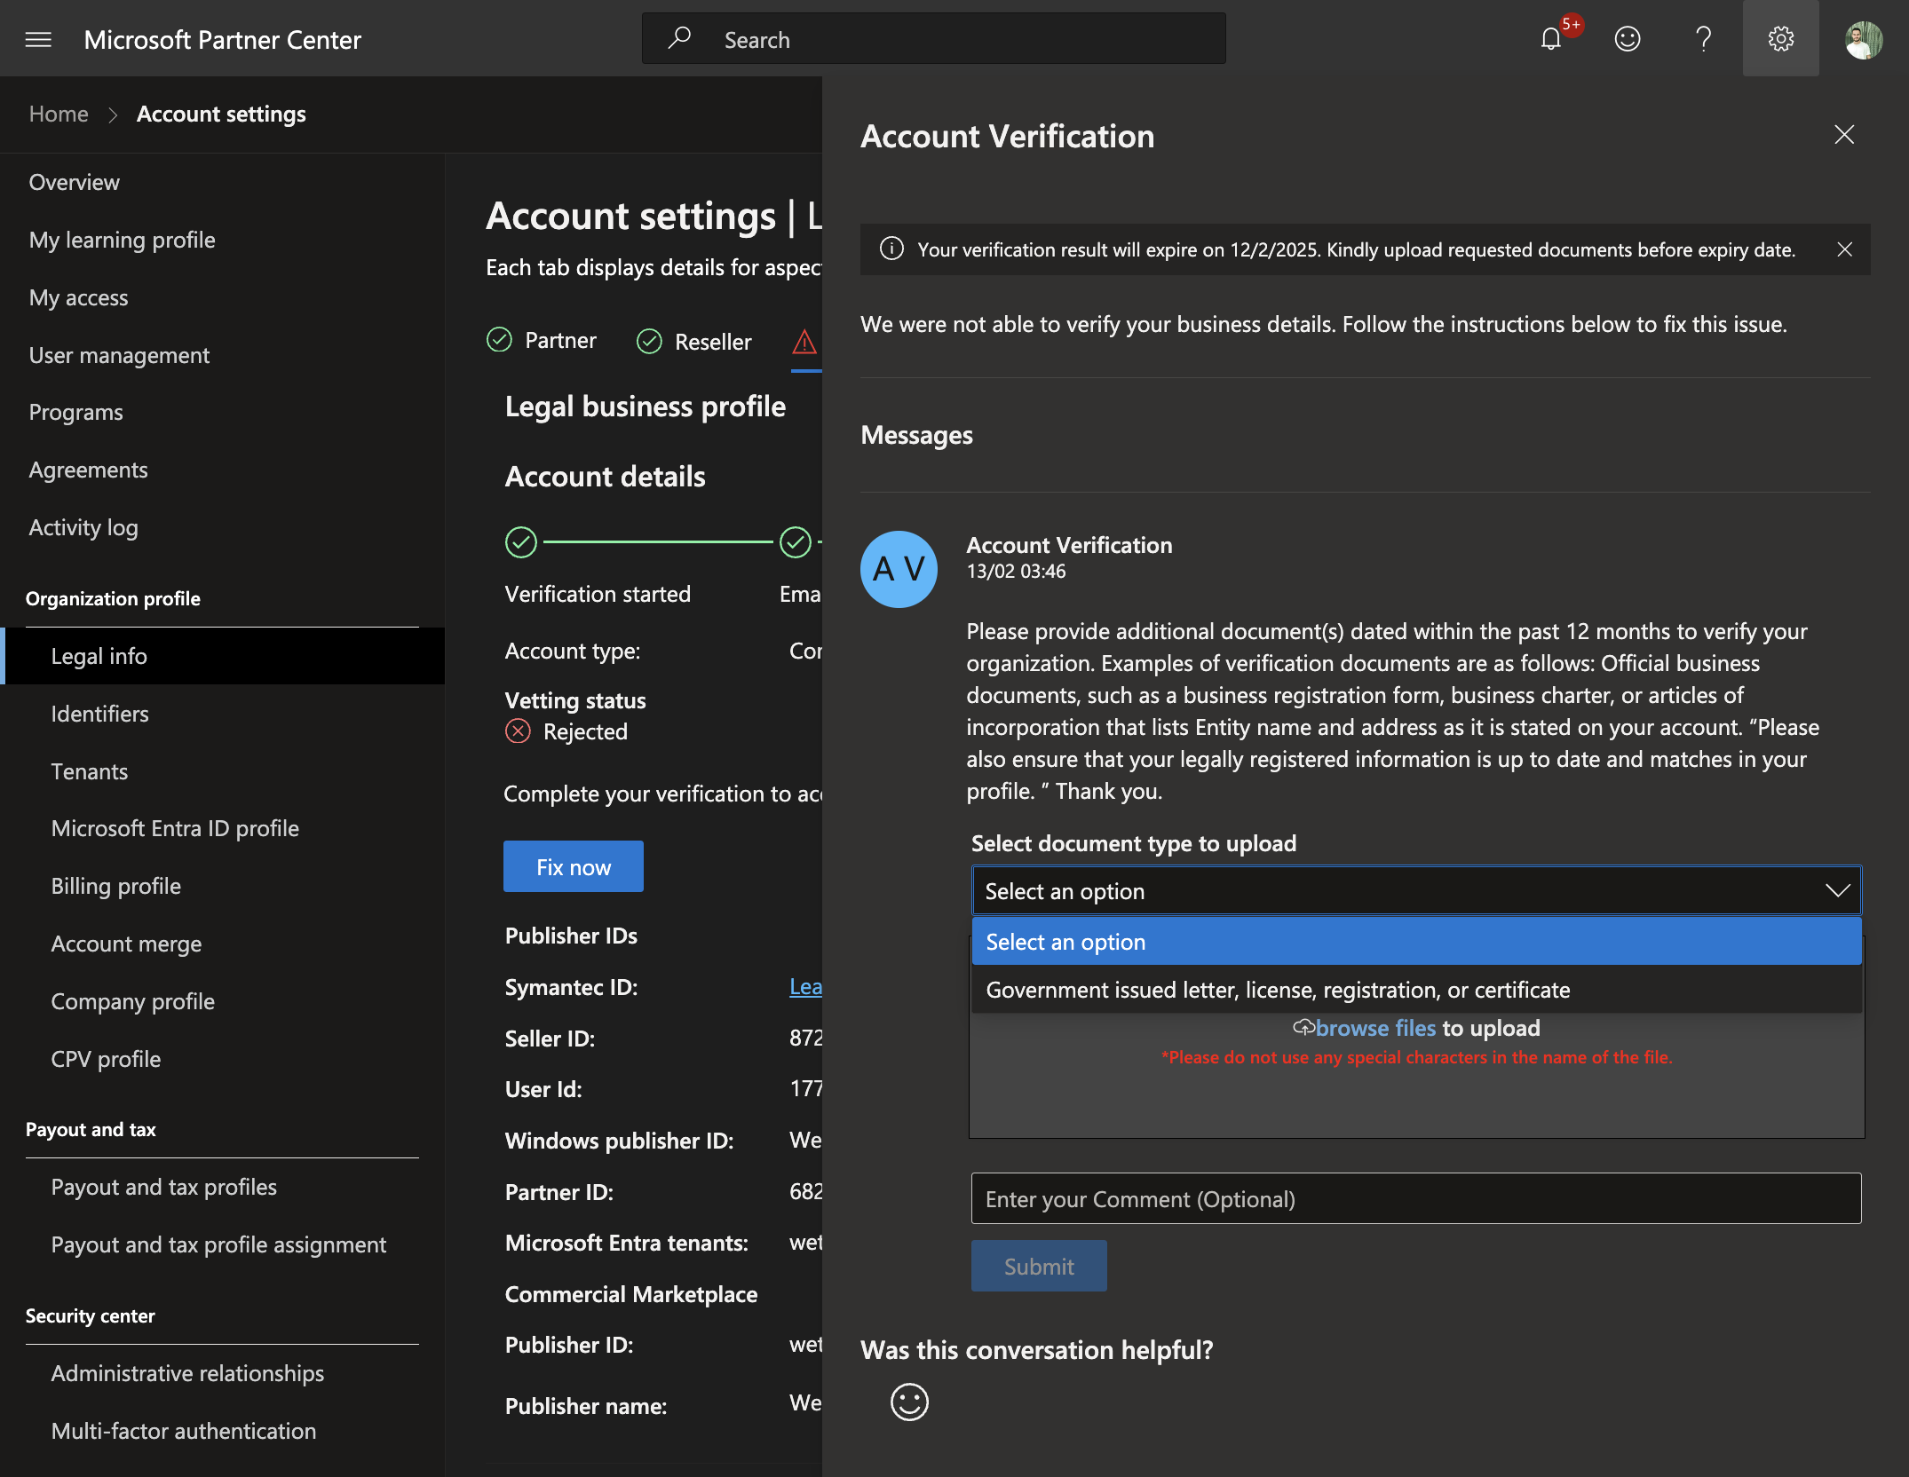Click Home breadcrumb link

coord(59,114)
